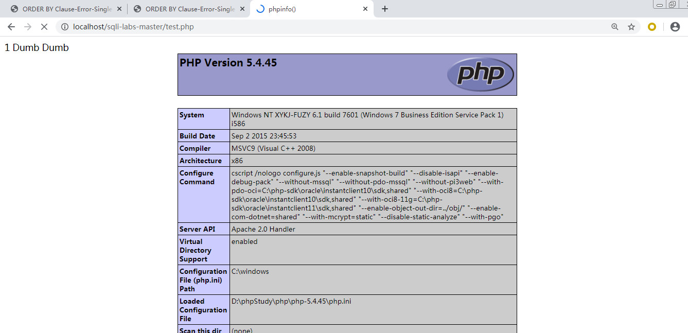Click the 'Configuration File (php.ini) Path' label

tap(203, 281)
